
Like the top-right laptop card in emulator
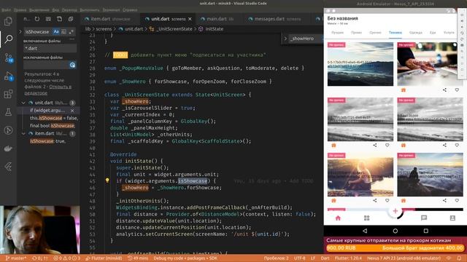click(457, 90)
